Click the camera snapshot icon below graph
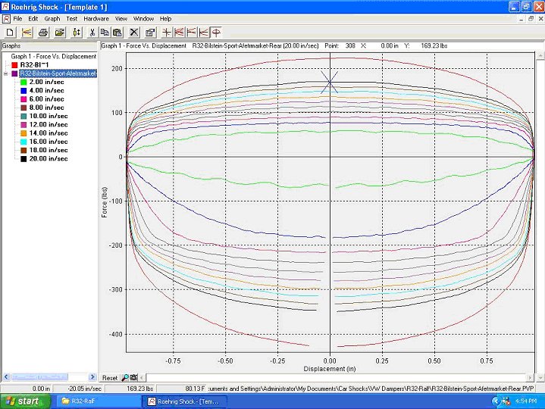 pos(133,377)
